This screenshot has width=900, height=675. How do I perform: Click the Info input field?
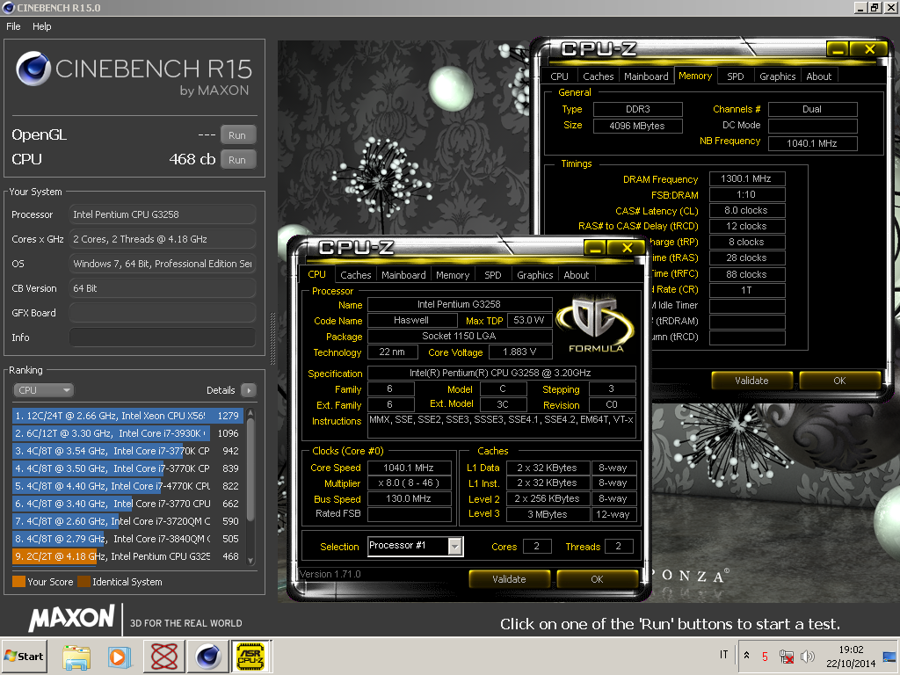[163, 337]
